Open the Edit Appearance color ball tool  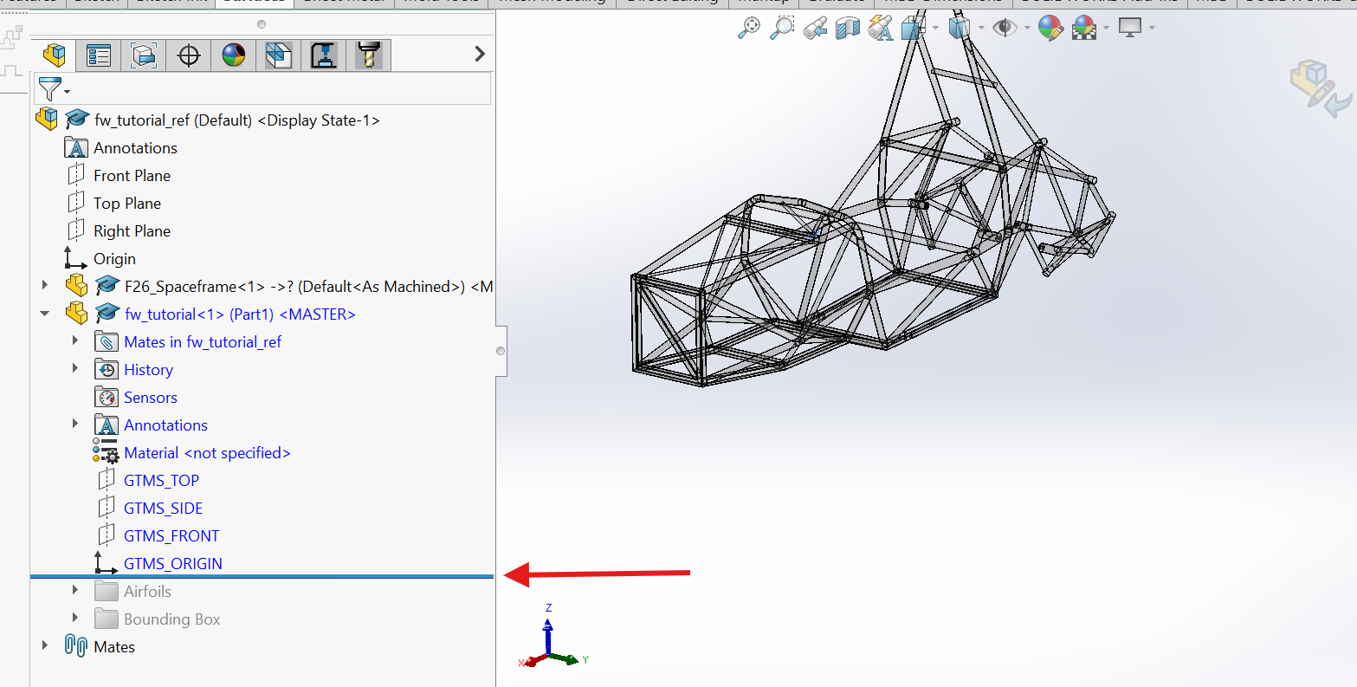[x=1050, y=28]
